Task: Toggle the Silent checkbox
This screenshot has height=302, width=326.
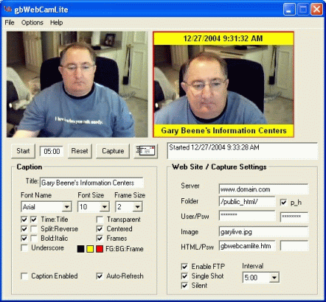Action: click(184, 286)
